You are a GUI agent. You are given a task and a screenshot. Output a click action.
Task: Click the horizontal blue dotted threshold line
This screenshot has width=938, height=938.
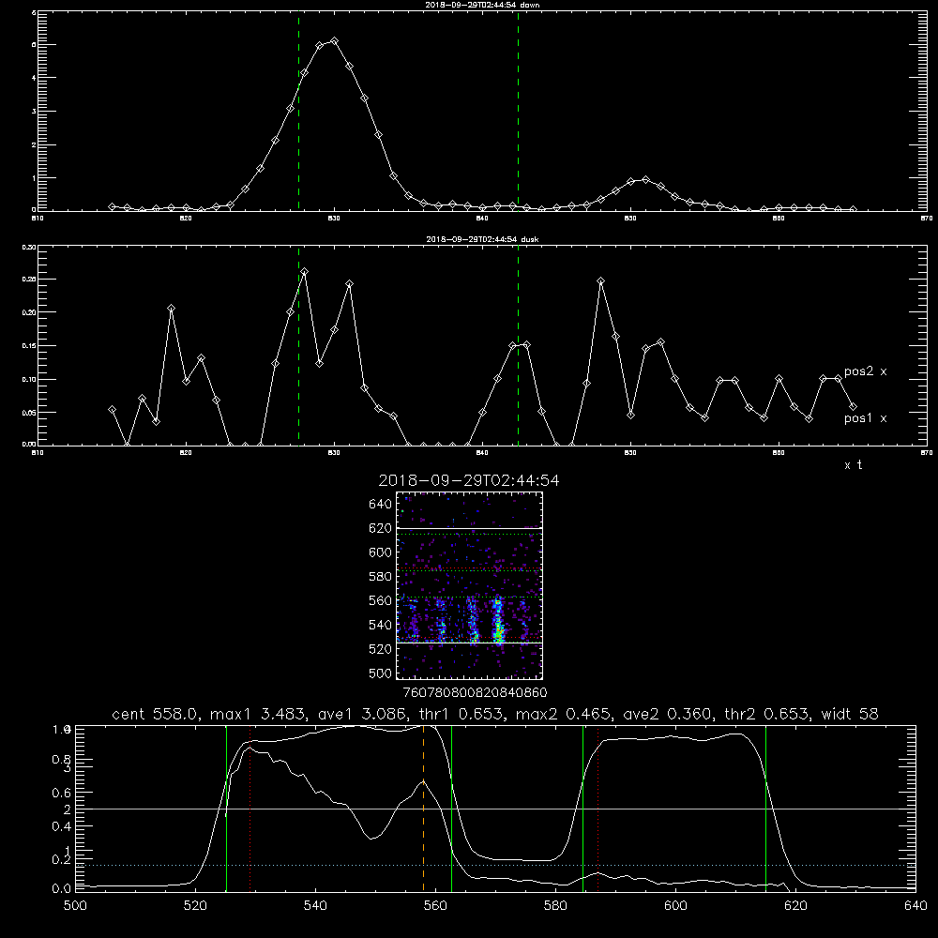pyautogui.click(x=495, y=865)
